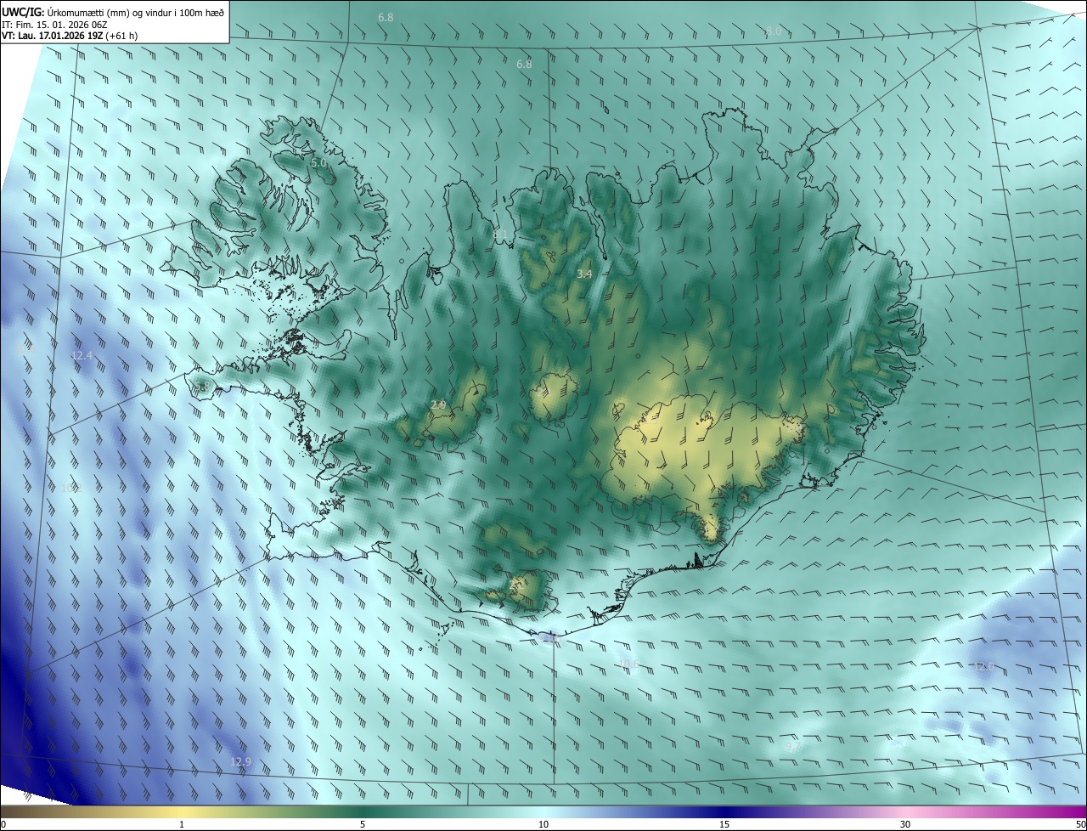Click the 5.0 value over the Westfjords
The width and height of the screenshot is (1087, 831).
(x=318, y=162)
